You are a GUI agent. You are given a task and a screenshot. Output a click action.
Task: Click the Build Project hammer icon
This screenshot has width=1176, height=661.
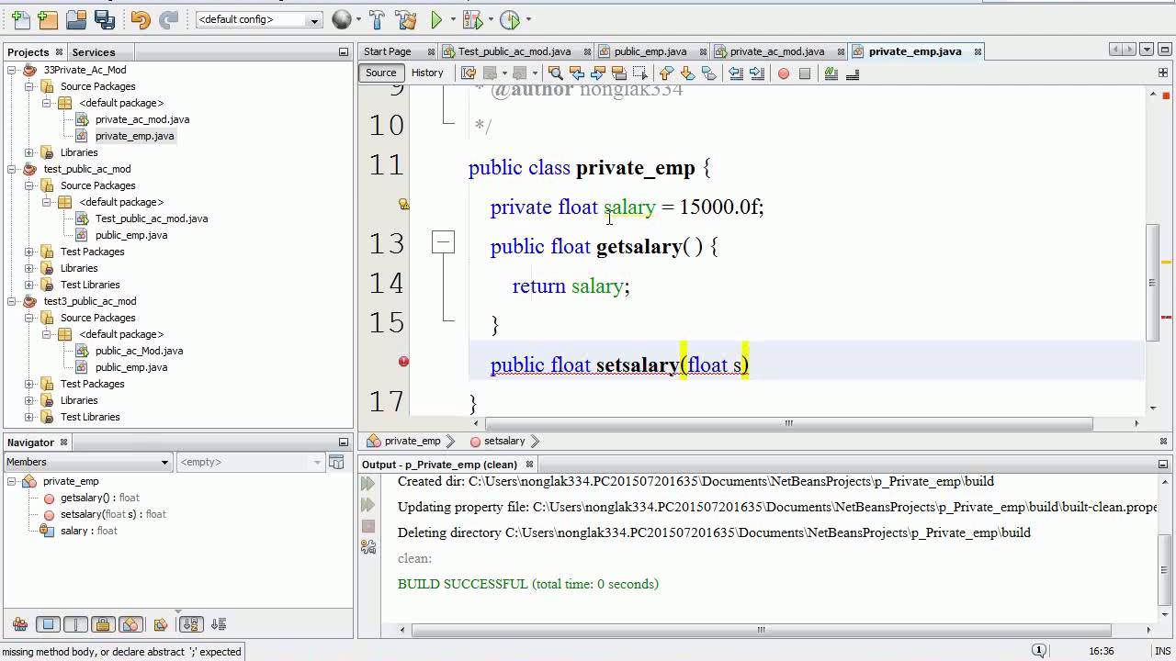(377, 19)
